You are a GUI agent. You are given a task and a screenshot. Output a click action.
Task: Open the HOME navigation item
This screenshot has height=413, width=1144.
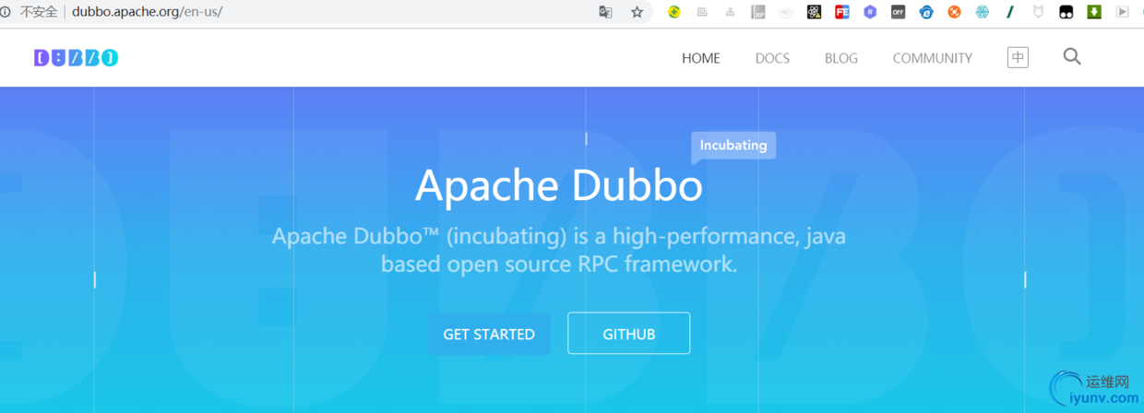tap(701, 58)
